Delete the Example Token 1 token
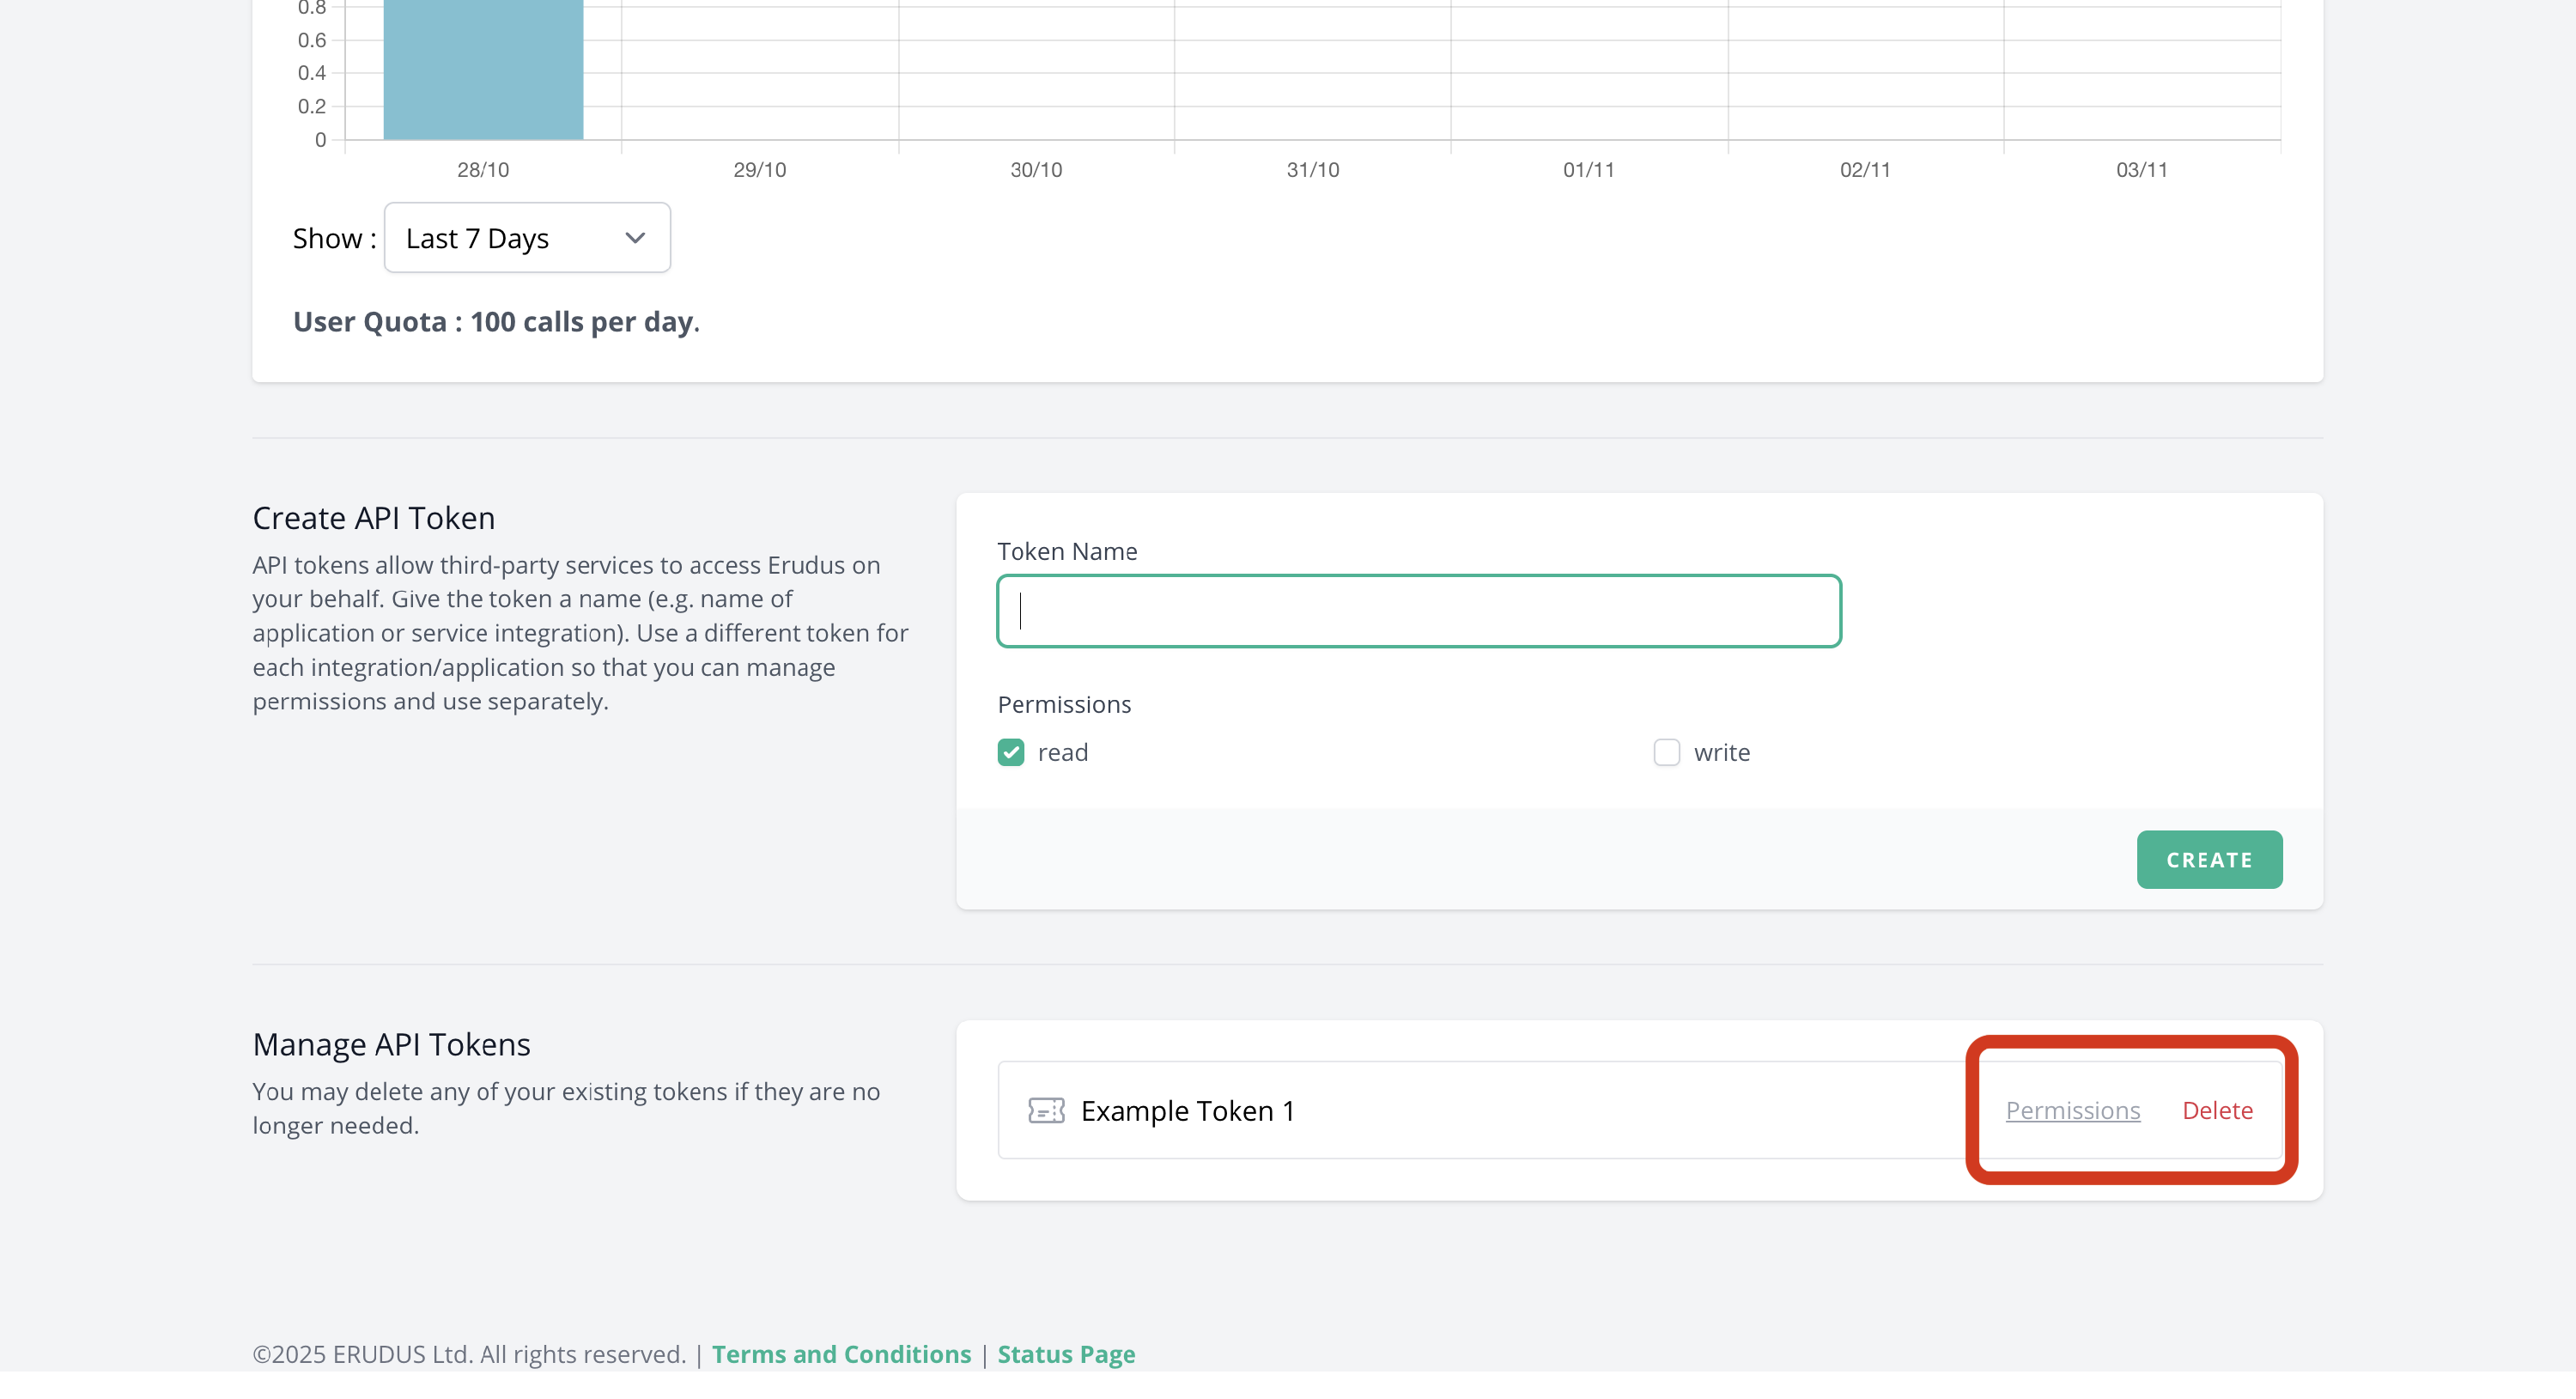The image size is (2576, 1399). coord(2216,1110)
